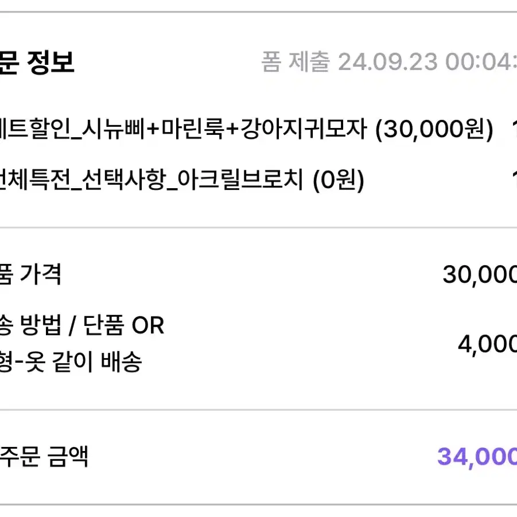The width and height of the screenshot is (517, 517).
Task: Click the top divider above 주문 정보
Action: coord(258,12)
